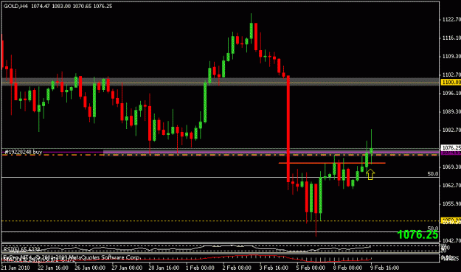Select the #19228248 buy order label

[x=23, y=152]
